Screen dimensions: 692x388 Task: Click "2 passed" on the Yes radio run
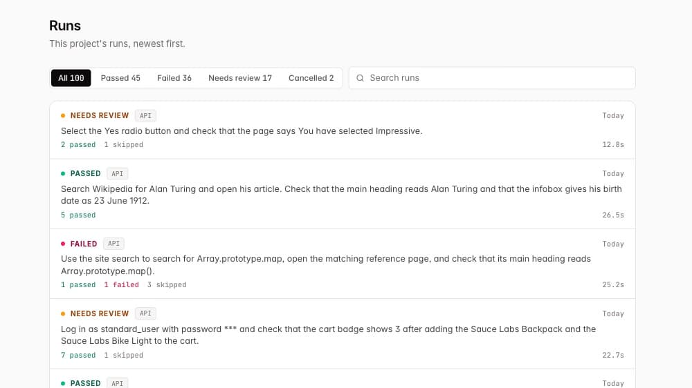(x=78, y=144)
